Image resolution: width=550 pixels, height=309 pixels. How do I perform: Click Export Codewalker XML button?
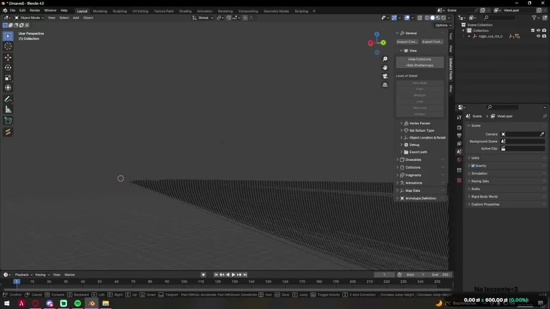432,42
